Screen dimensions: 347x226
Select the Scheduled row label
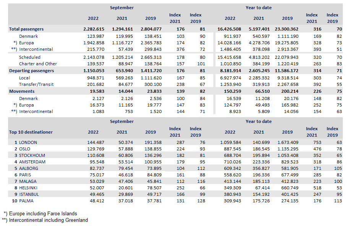[30, 57]
